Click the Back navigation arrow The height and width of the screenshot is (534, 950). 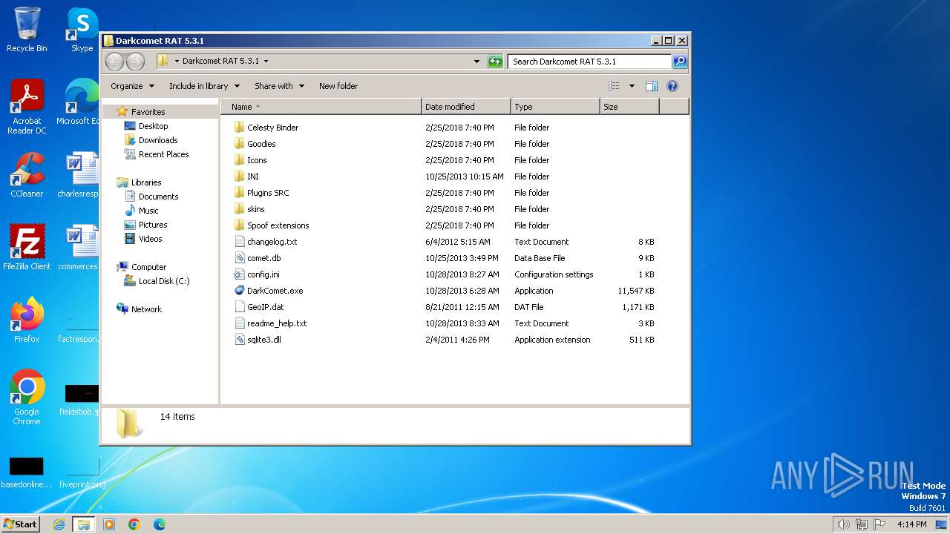(x=114, y=62)
